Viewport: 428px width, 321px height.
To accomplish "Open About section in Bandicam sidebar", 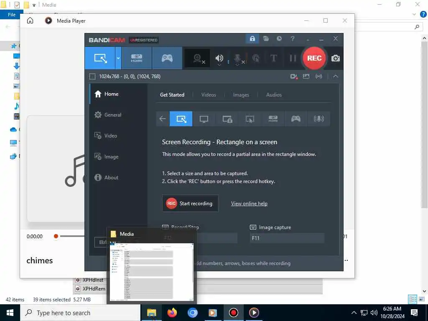I will [x=118, y=177].
